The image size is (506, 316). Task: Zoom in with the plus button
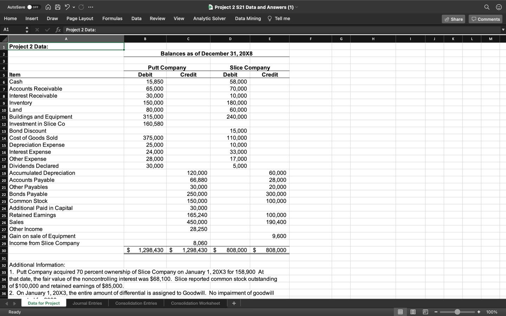(479, 312)
